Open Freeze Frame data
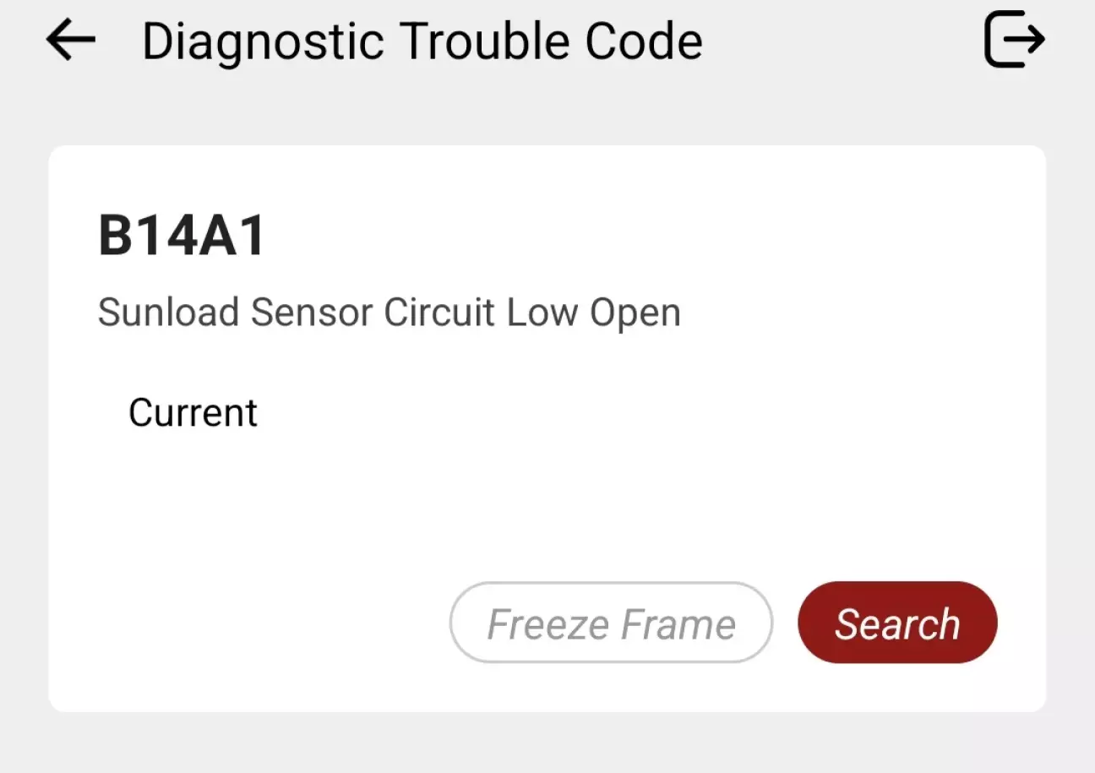 pyautogui.click(x=611, y=623)
